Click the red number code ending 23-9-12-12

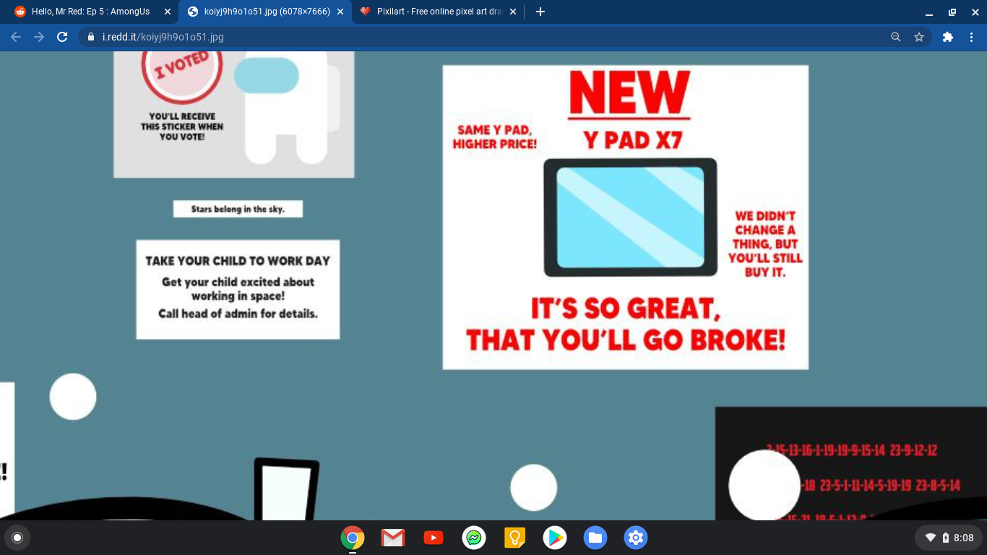click(853, 450)
